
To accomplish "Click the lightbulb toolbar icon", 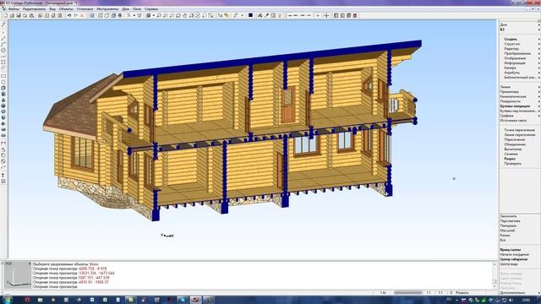I will (280, 15).
